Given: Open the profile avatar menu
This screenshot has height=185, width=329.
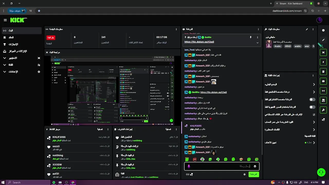Looking at the screenshot, I should click(319, 20).
